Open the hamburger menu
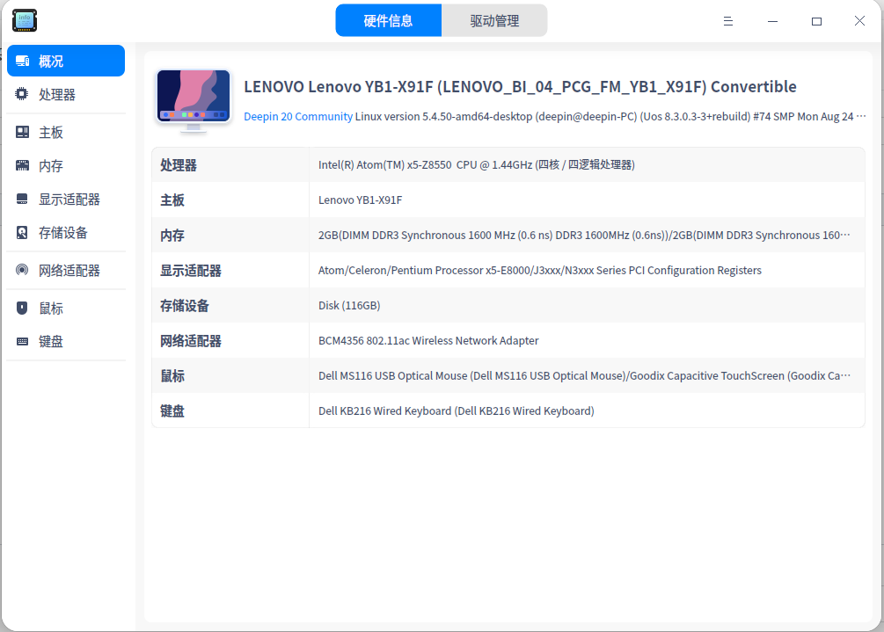Screen dimensions: 884x632 pos(727,20)
